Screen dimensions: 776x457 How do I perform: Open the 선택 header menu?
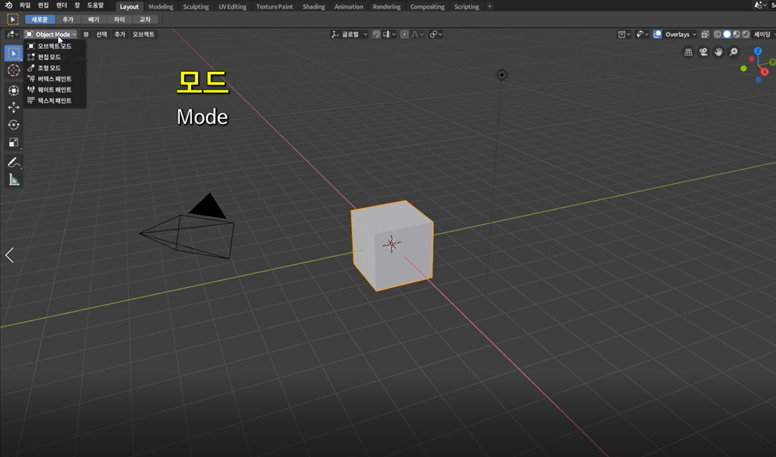pos(102,34)
